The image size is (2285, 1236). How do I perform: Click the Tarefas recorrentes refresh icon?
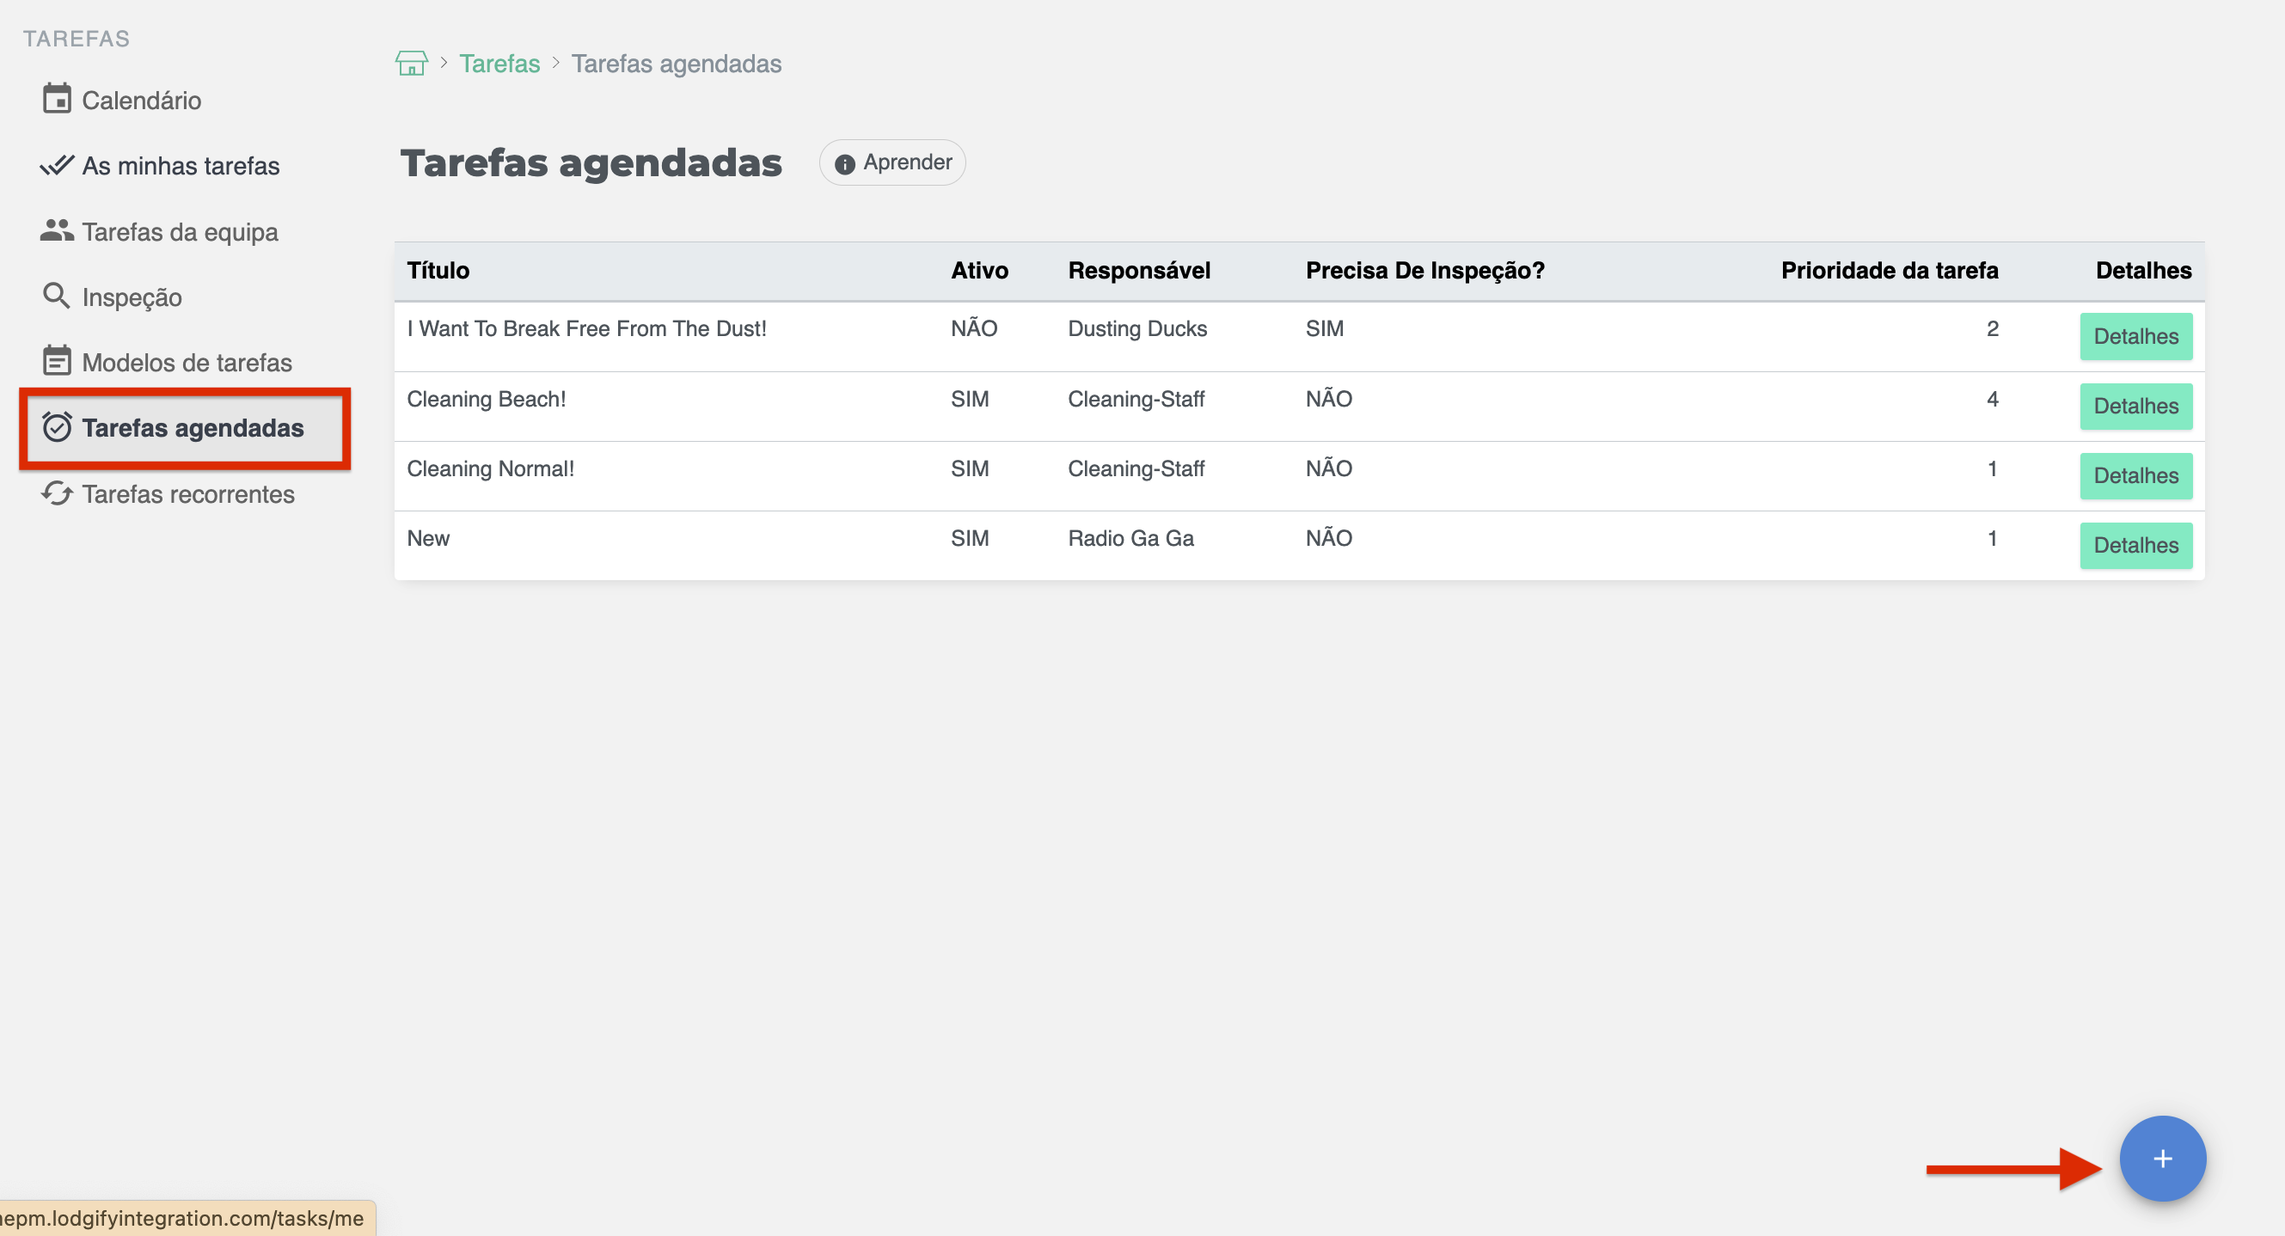(57, 494)
